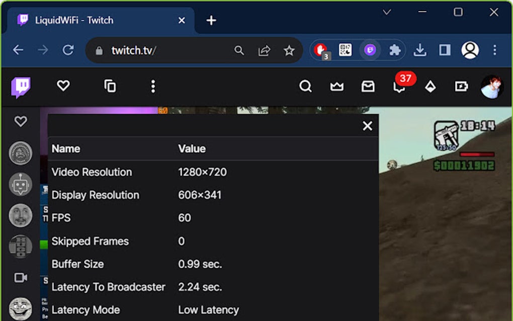This screenshot has width=513, height=321.
Task: Open the tab search chevron
Action: click(x=387, y=13)
